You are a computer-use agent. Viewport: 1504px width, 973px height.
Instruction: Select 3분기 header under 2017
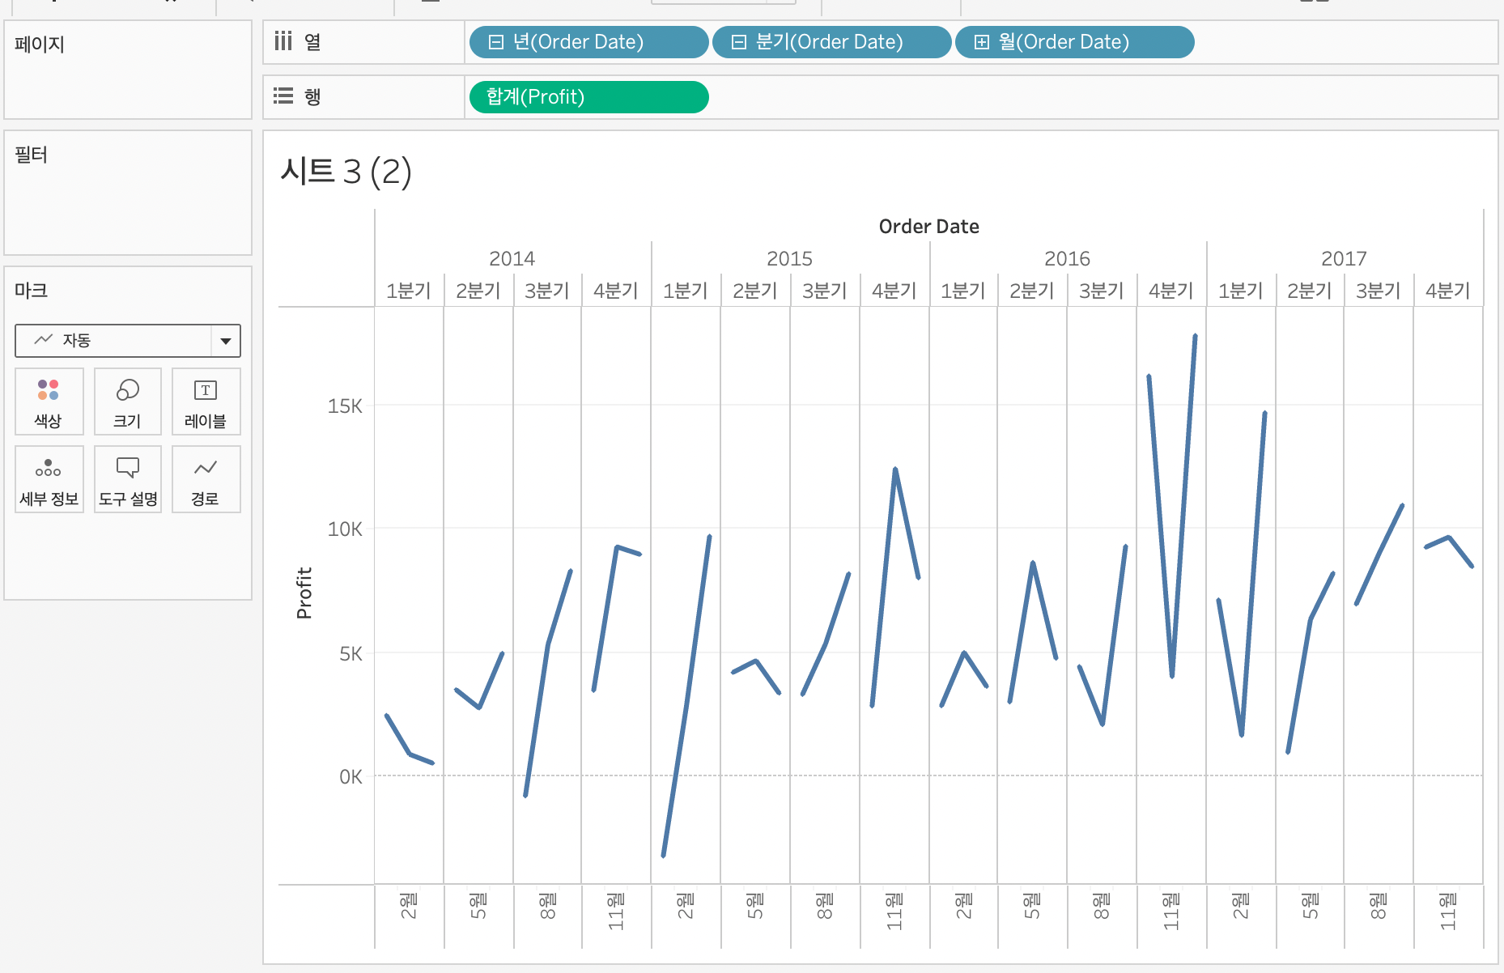(x=1379, y=291)
